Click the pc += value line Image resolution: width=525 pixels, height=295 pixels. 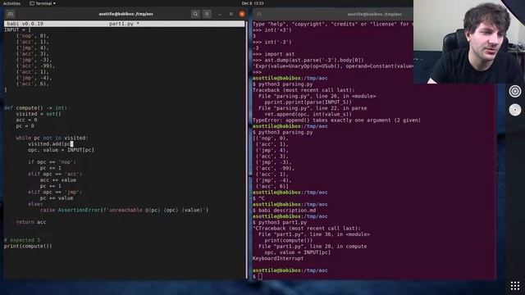[57, 198]
